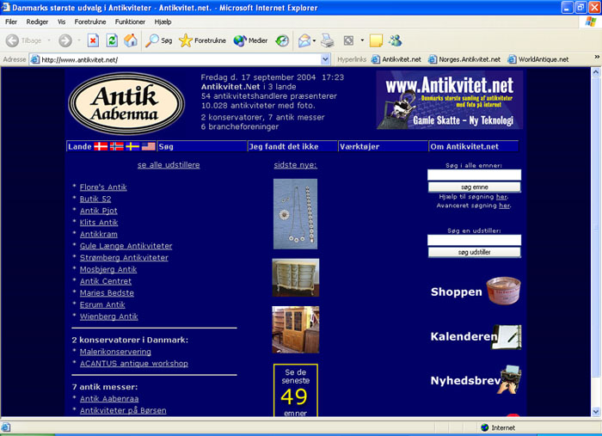The width and height of the screenshot is (602, 436).
Task: Open the jewelry necklace thumbnail image
Action: tap(295, 213)
